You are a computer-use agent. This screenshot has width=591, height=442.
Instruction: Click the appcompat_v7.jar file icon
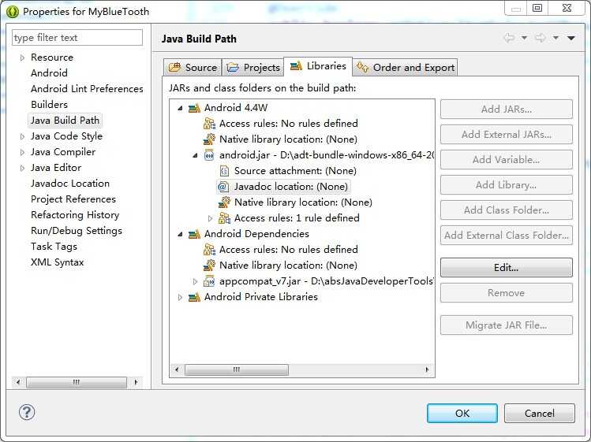tap(209, 281)
